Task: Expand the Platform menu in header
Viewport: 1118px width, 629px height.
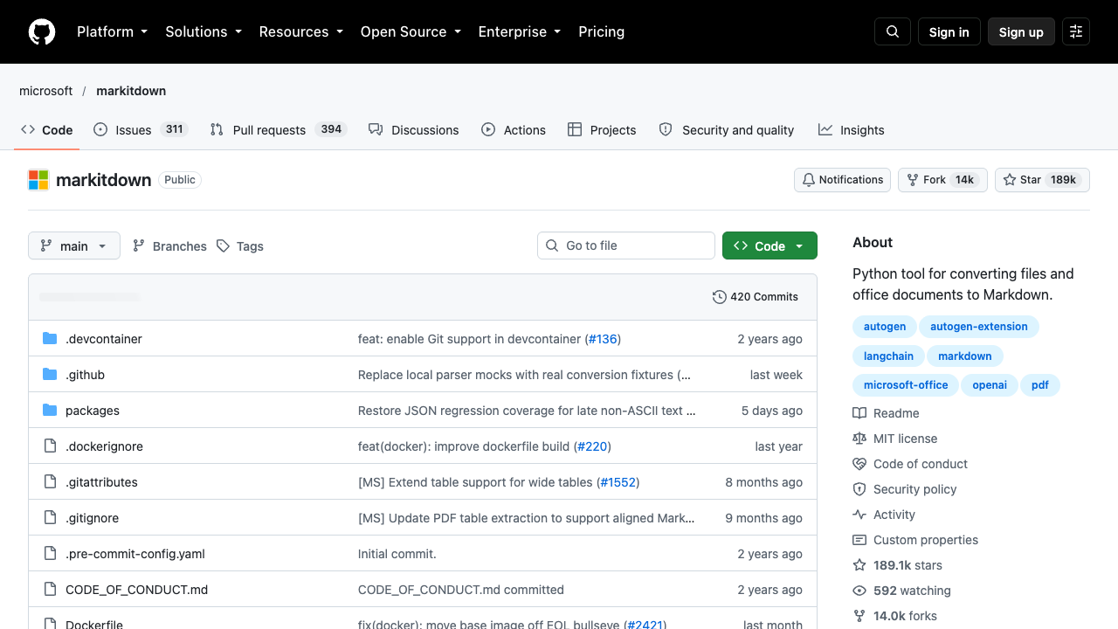Action: coord(112,31)
